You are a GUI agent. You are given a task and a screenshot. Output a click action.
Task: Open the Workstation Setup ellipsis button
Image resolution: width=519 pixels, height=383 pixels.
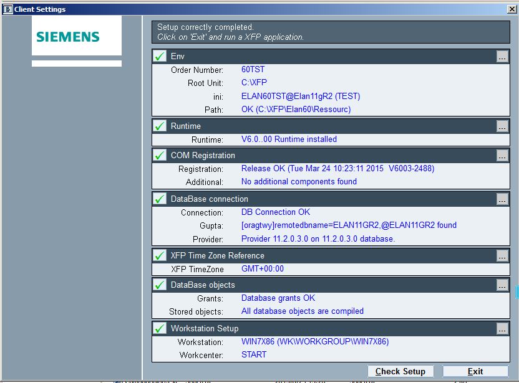502,328
